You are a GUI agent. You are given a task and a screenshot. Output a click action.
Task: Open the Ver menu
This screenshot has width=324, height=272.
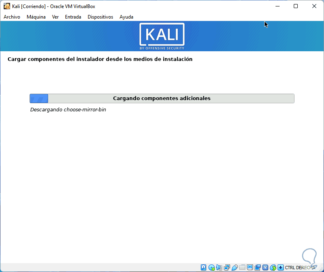click(55, 17)
